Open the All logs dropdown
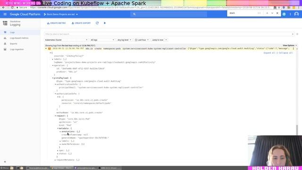This screenshot has height=170, width=302. coord(102,40)
